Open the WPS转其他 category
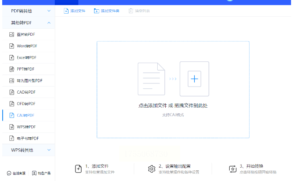This screenshot has height=181, width=299. click(28, 150)
